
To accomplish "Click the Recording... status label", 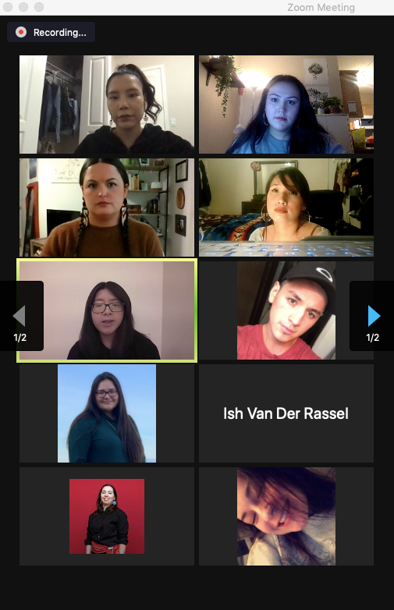I will tap(60, 32).
